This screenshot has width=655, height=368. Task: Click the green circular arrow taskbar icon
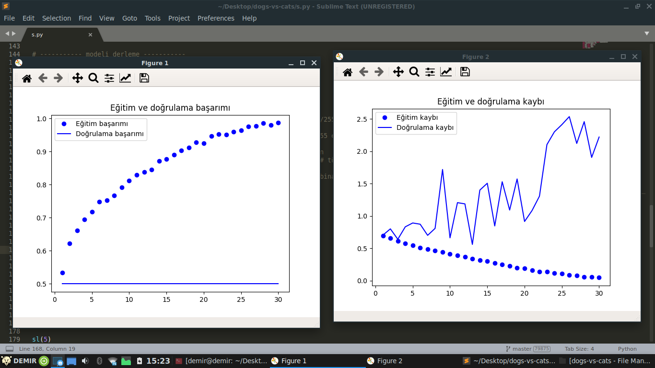(x=44, y=361)
